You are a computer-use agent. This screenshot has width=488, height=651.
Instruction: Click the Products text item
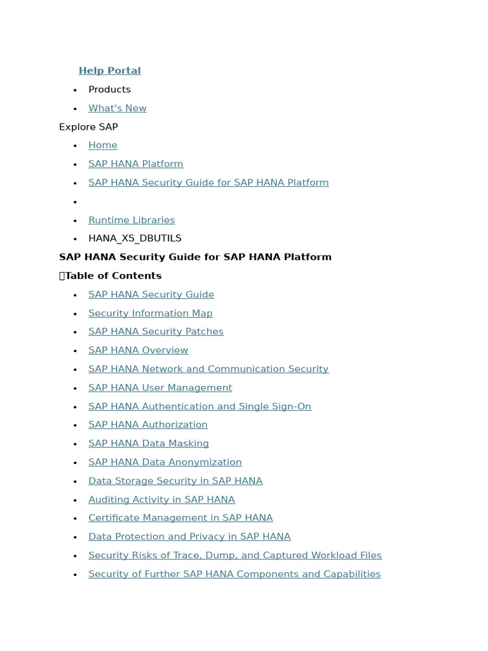[x=109, y=89]
